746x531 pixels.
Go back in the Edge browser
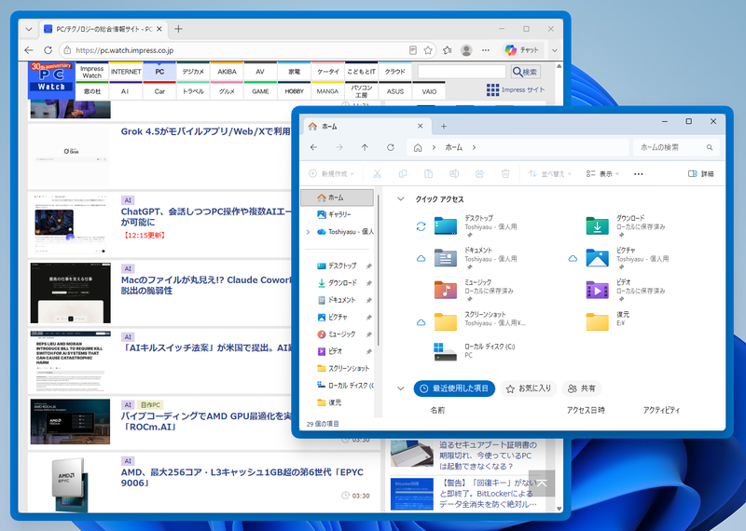(29, 50)
